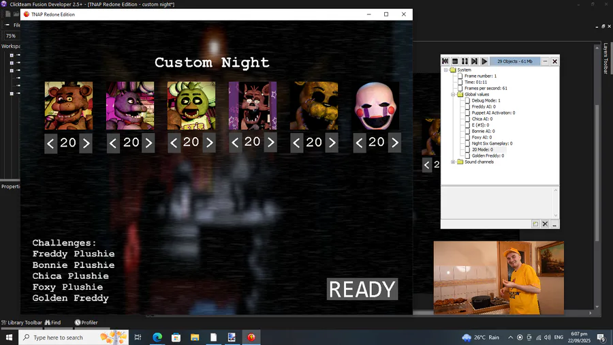This screenshot has width=613, height=345.
Task: Increase Freddy's AI level with right arrow
Action: pyautogui.click(x=86, y=143)
